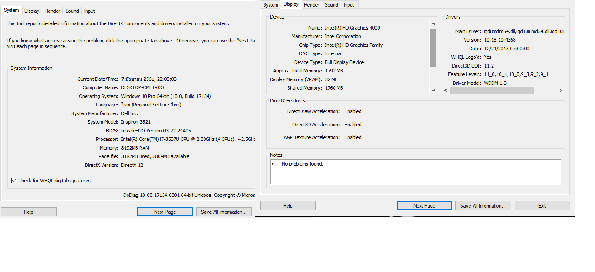Click BIOS value InsydeH2O Version

click(x=156, y=131)
